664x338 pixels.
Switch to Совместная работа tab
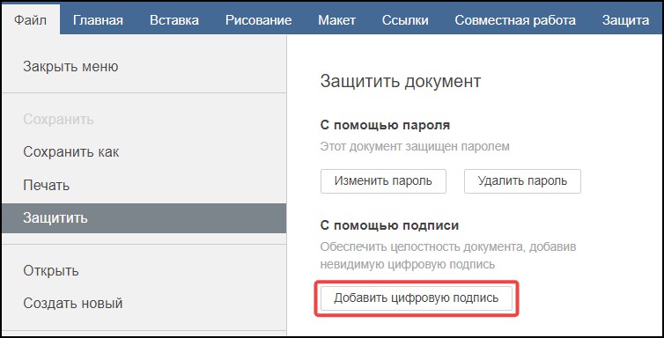click(515, 20)
